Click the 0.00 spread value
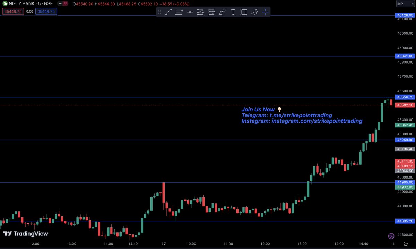 point(29,11)
